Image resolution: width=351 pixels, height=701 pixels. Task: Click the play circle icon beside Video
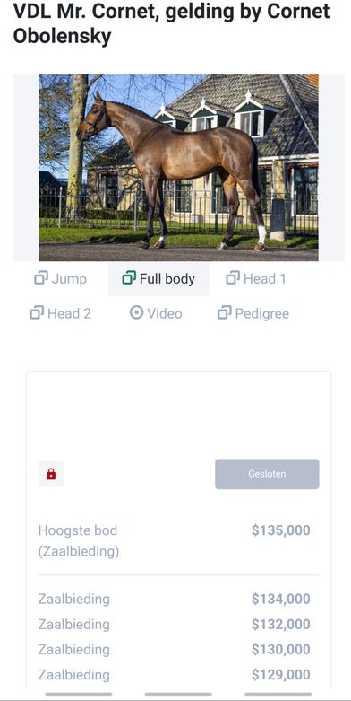pyautogui.click(x=136, y=312)
